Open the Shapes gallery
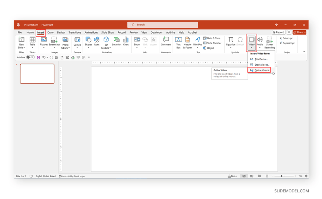The image size is (322, 199). [88, 42]
